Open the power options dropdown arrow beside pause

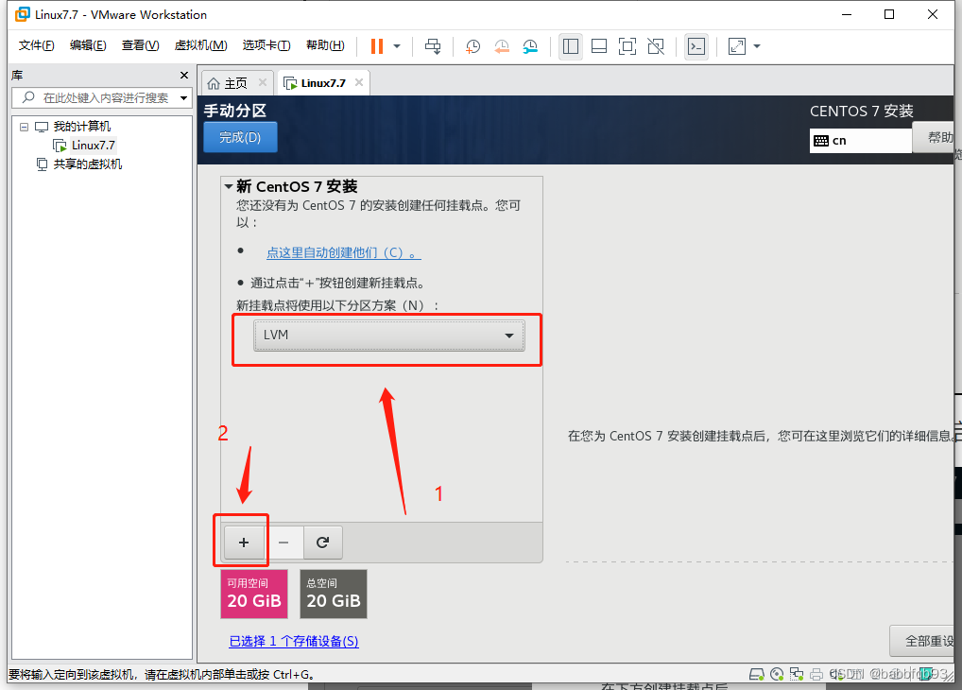[x=397, y=46]
